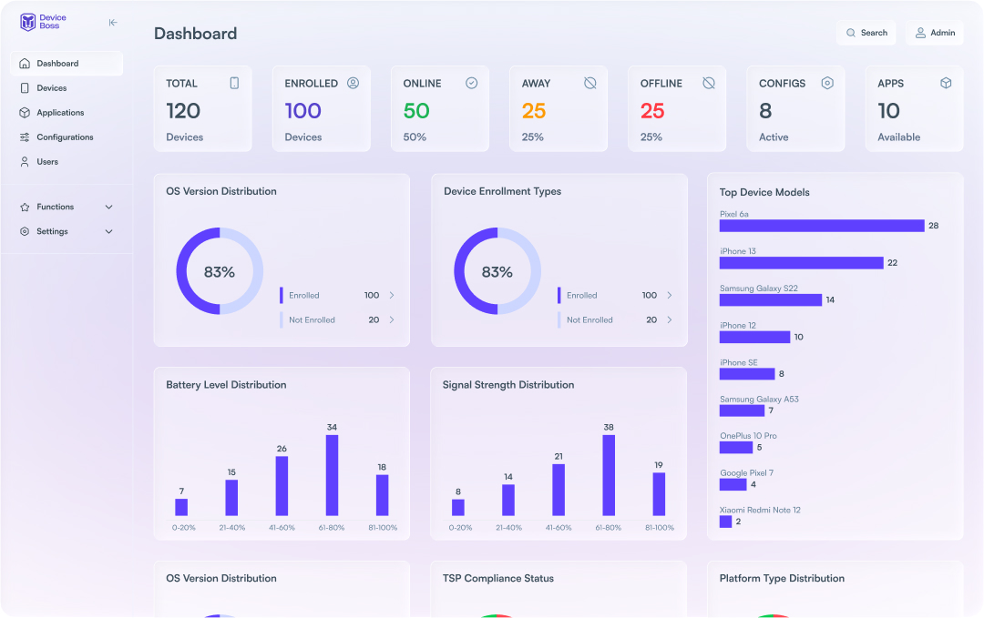Open the OFFLINE 25 card
The height and width of the screenshot is (618, 984).
[x=677, y=108]
